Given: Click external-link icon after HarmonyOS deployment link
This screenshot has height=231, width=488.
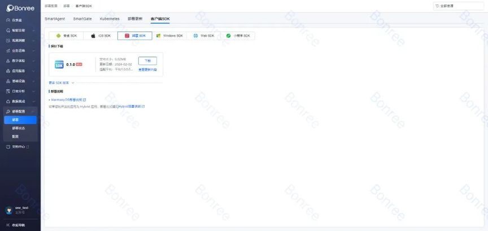Looking at the screenshot, I should click(x=85, y=100).
